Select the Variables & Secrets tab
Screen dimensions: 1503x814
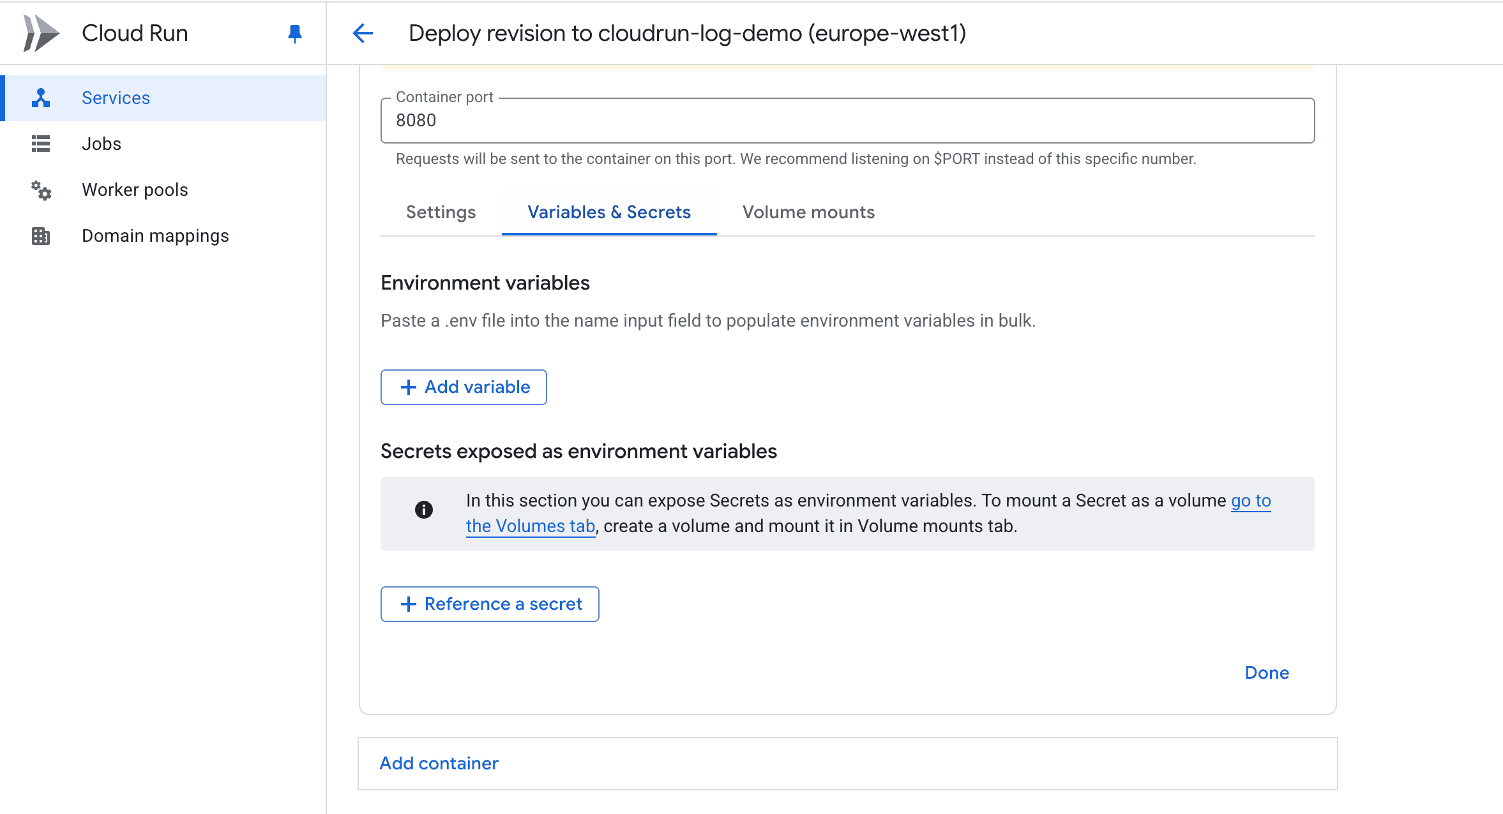pos(608,212)
